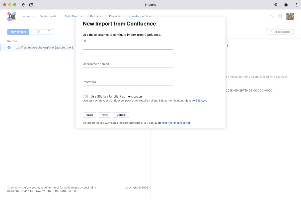The height and width of the screenshot is (200, 301).
Task: Expand the Issues dropdown arrow
Action: [x=34, y=16]
